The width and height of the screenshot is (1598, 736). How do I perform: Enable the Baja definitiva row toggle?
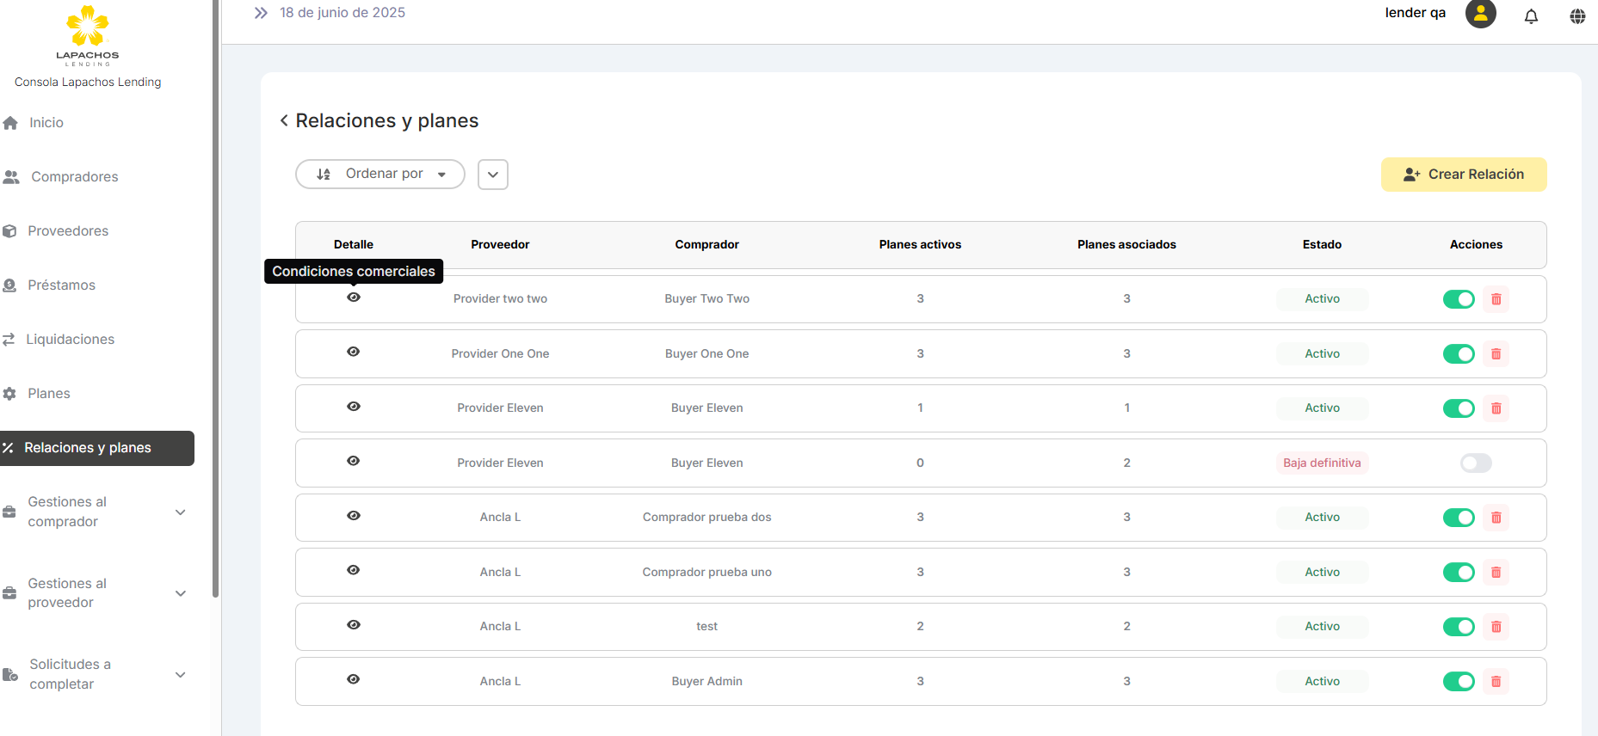click(x=1475, y=463)
